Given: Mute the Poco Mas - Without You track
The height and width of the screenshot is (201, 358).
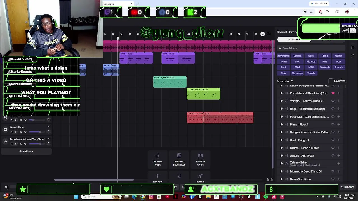Looking at the screenshot, I should tap(12, 143).
